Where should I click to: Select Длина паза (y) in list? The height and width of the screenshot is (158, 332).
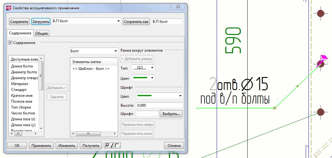[x=23, y=125]
